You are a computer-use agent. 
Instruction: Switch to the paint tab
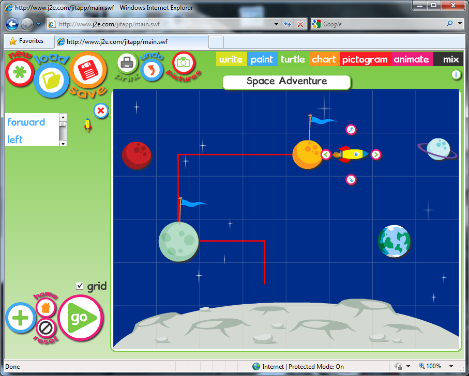coord(262,59)
